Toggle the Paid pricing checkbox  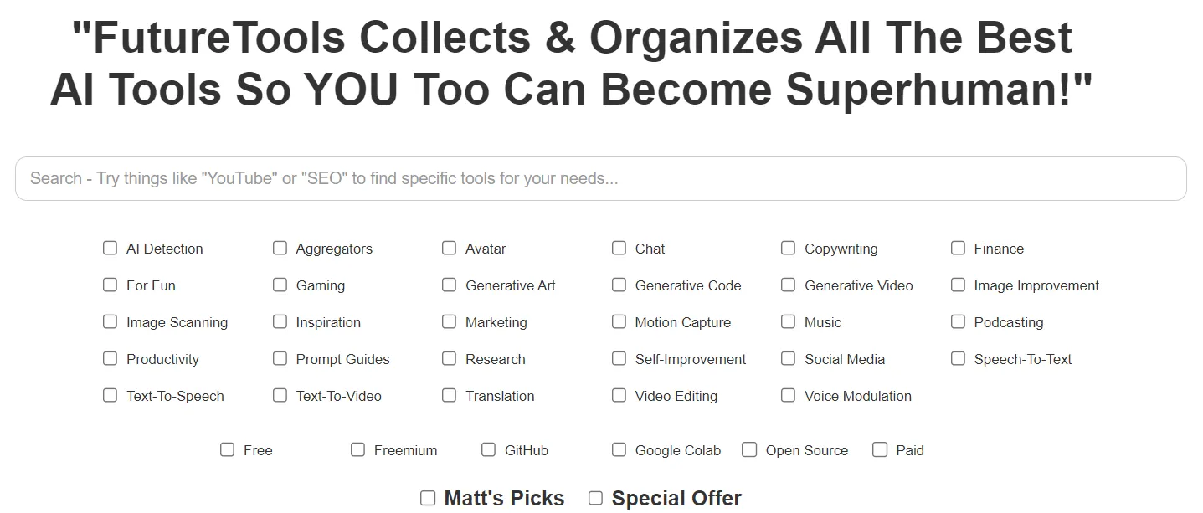pyautogui.click(x=880, y=449)
